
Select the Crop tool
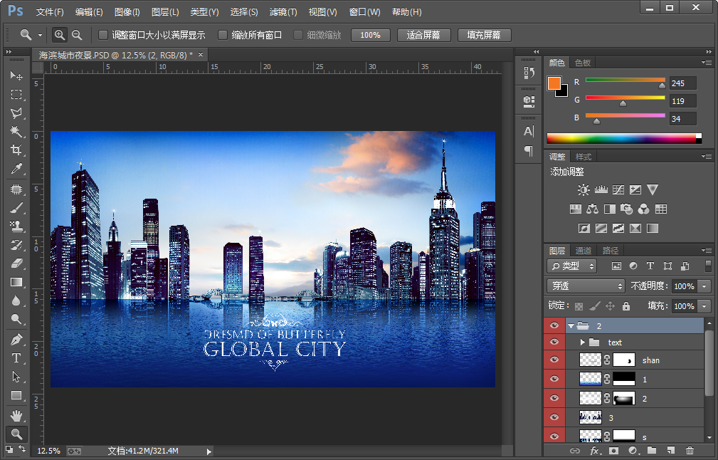[x=16, y=150]
